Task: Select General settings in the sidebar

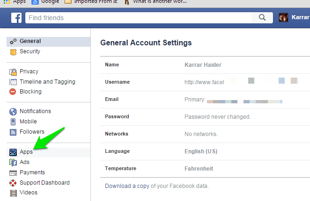Action: pyautogui.click(x=48, y=42)
